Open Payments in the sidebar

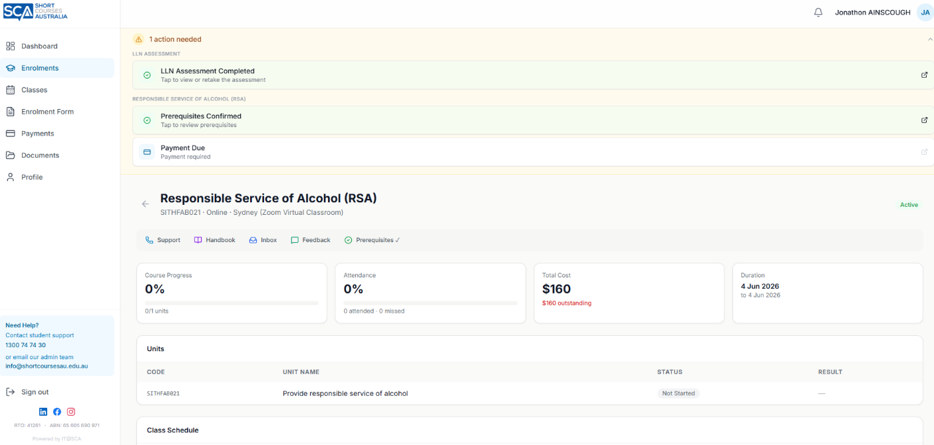58,134
